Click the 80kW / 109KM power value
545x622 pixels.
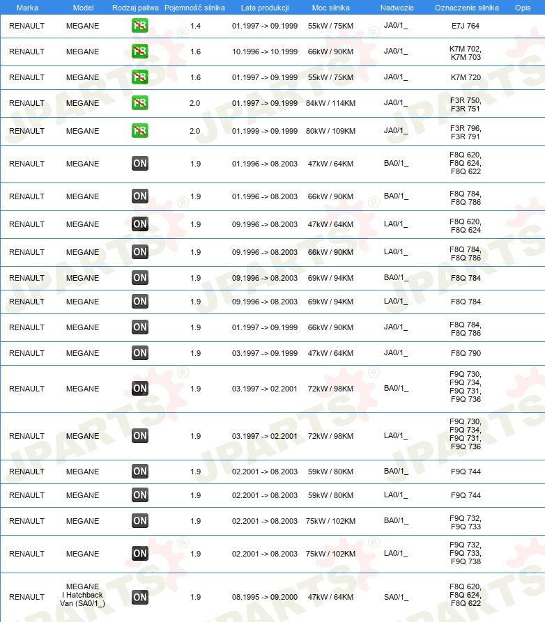click(330, 131)
